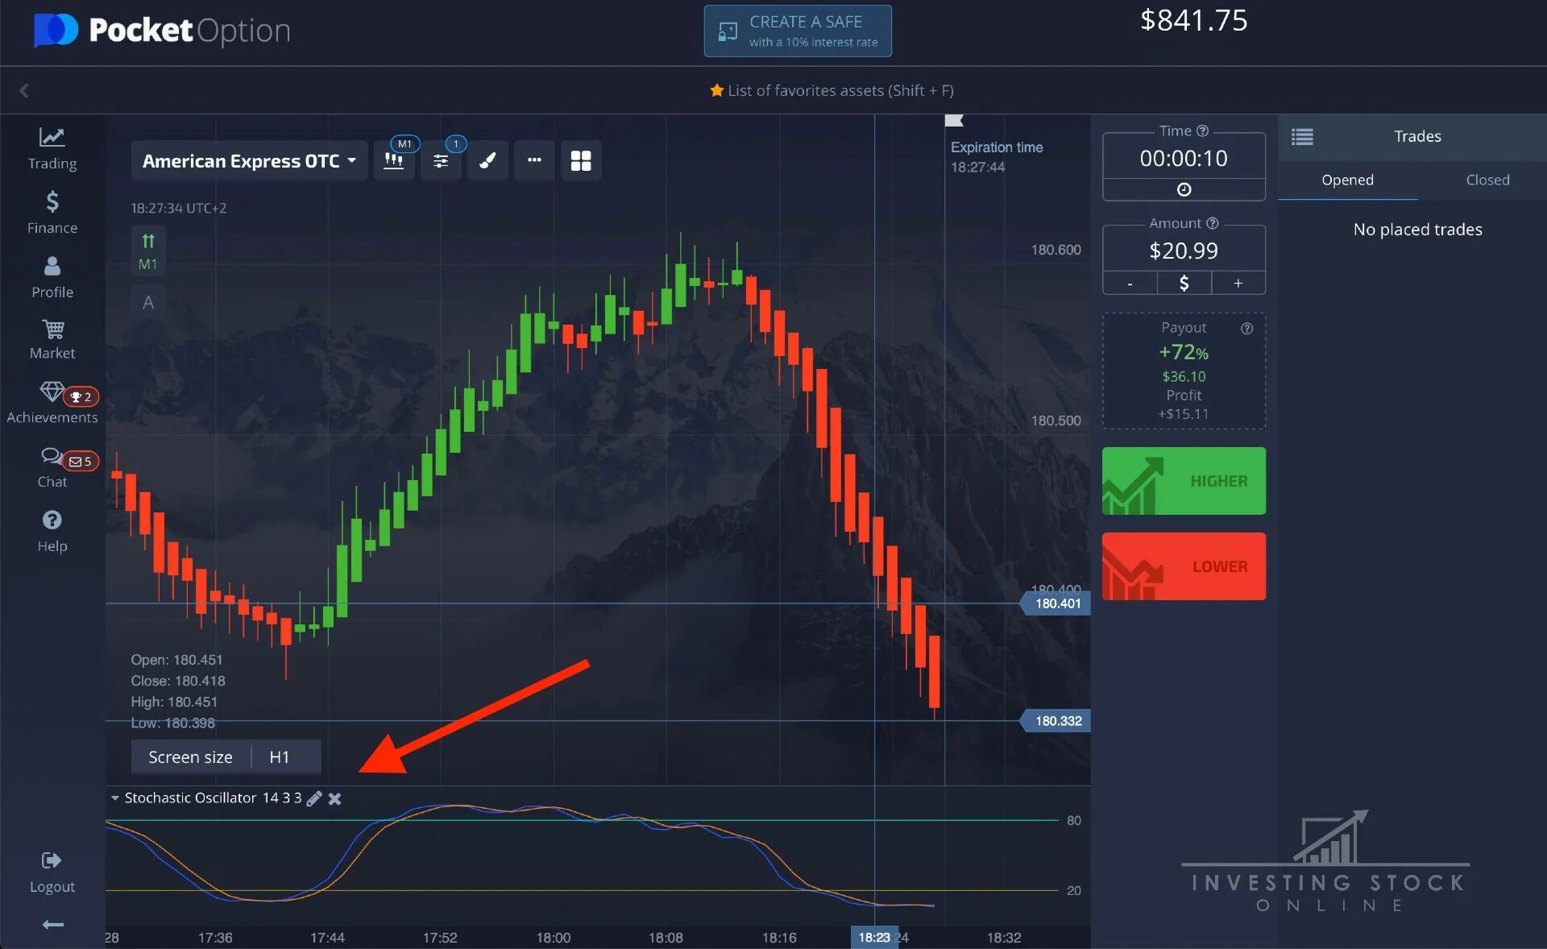1547x949 pixels.
Task: Open the Help question mark
Action: tap(52, 520)
